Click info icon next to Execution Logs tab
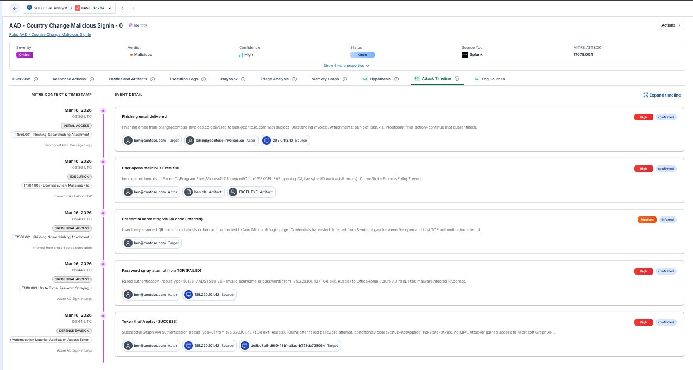 click(x=204, y=79)
